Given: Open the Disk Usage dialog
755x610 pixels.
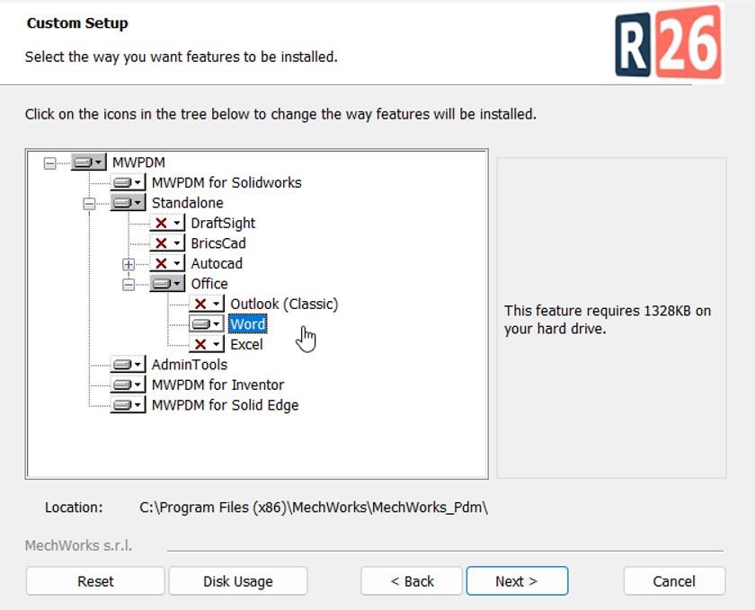Looking at the screenshot, I should tap(238, 581).
